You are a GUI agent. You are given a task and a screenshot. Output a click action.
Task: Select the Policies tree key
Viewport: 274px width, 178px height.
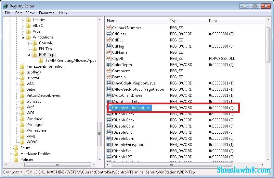[x=27, y=159]
